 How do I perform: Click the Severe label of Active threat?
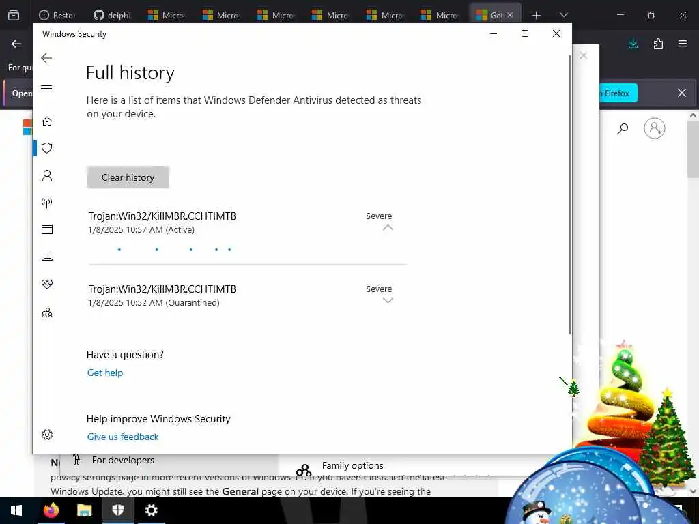(x=379, y=216)
